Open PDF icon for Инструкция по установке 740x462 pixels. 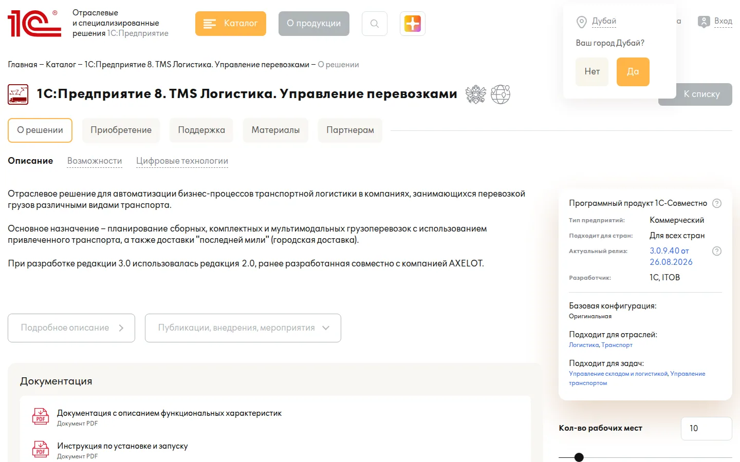pos(41,449)
